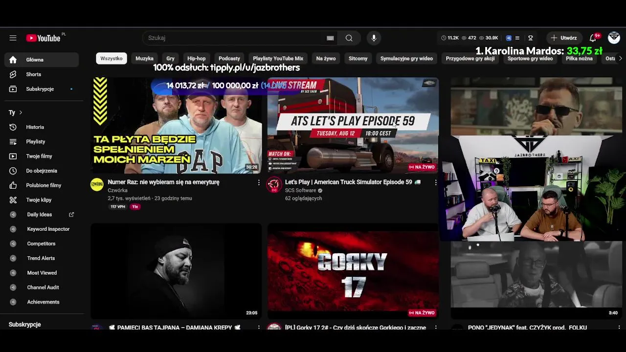The height and width of the screenshot is (352, 626).
Task: Click the 30.9K views stat
Action: pyautogui.click(x=489, y=38)
